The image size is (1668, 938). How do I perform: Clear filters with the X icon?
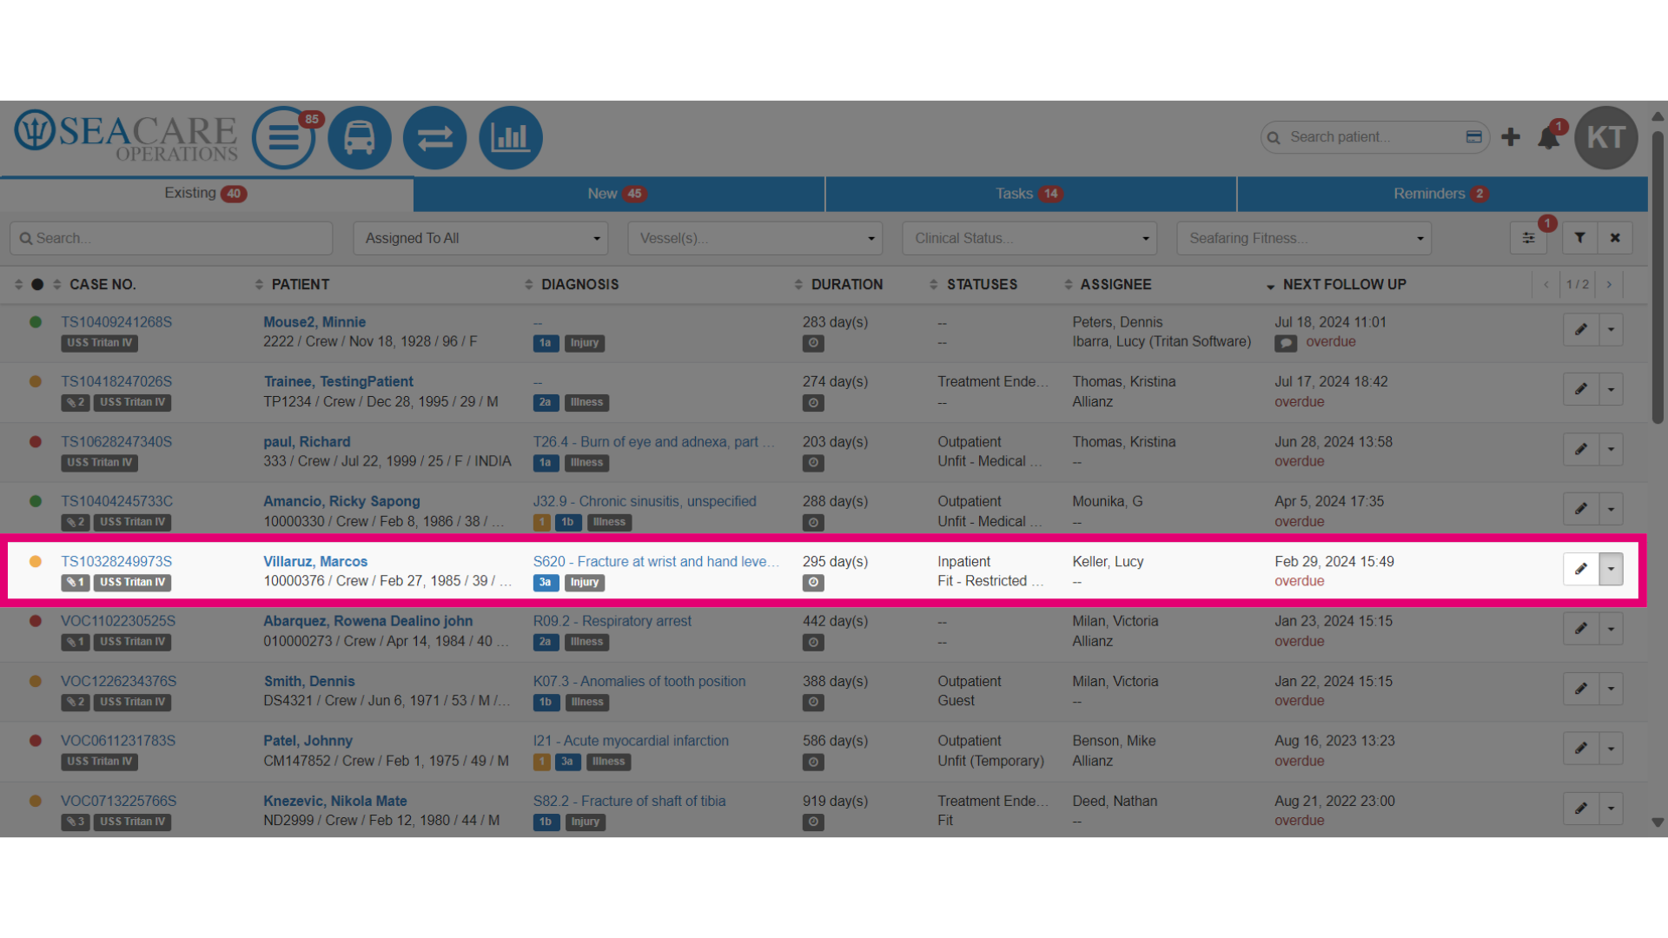click(1615, 238)
